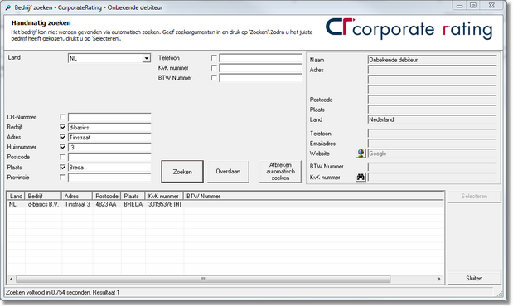Screen dimensions: 513x307
Task: Open the Land dropdown showing NL
Action: point(146,58)
